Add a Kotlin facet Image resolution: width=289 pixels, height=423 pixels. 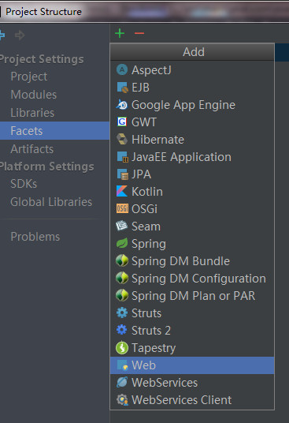point(192,192)
